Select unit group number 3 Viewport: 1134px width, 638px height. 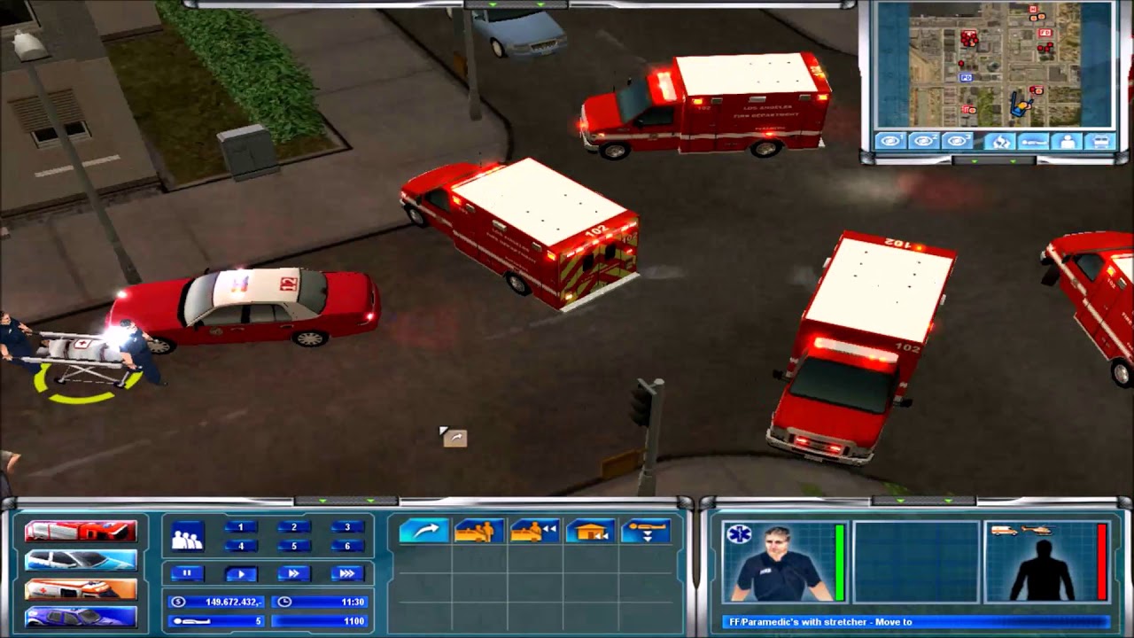point(347,527)
